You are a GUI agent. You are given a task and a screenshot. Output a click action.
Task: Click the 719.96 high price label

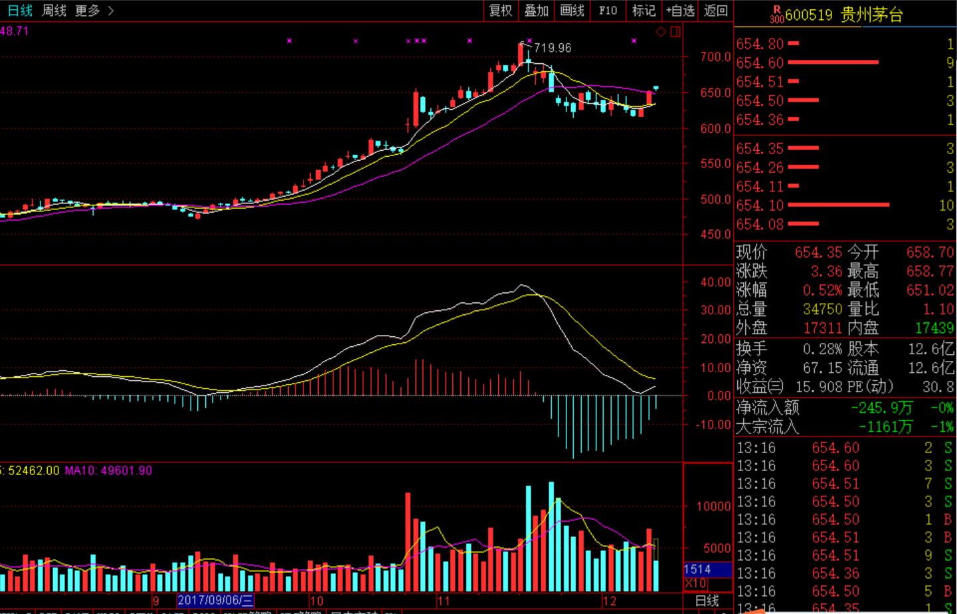pos(553,48)
